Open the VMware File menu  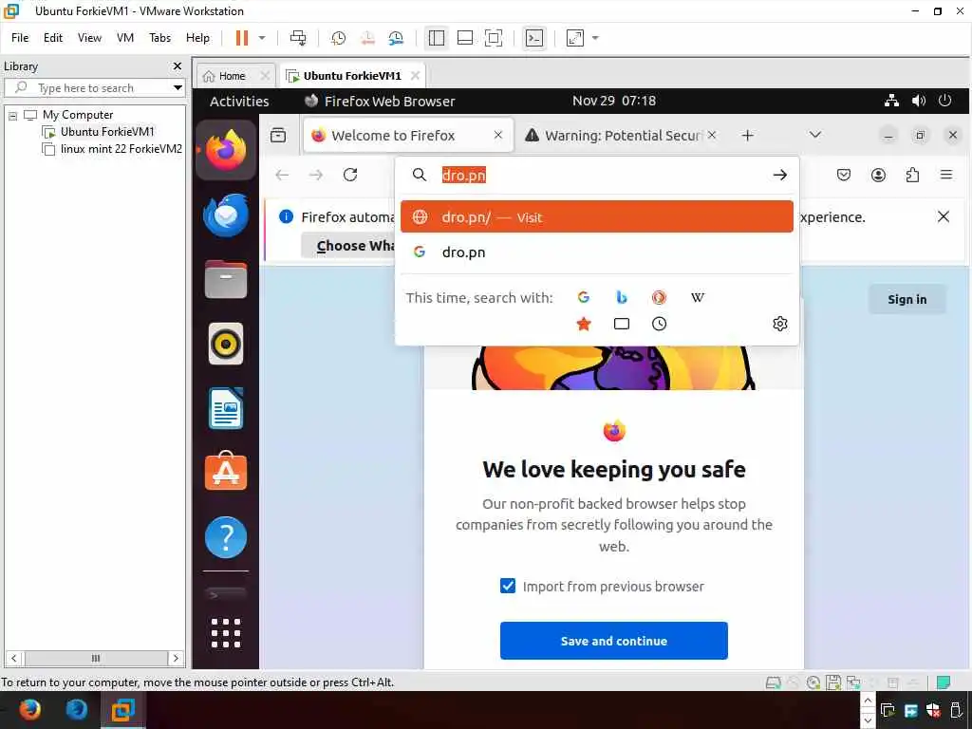(20, 38)
